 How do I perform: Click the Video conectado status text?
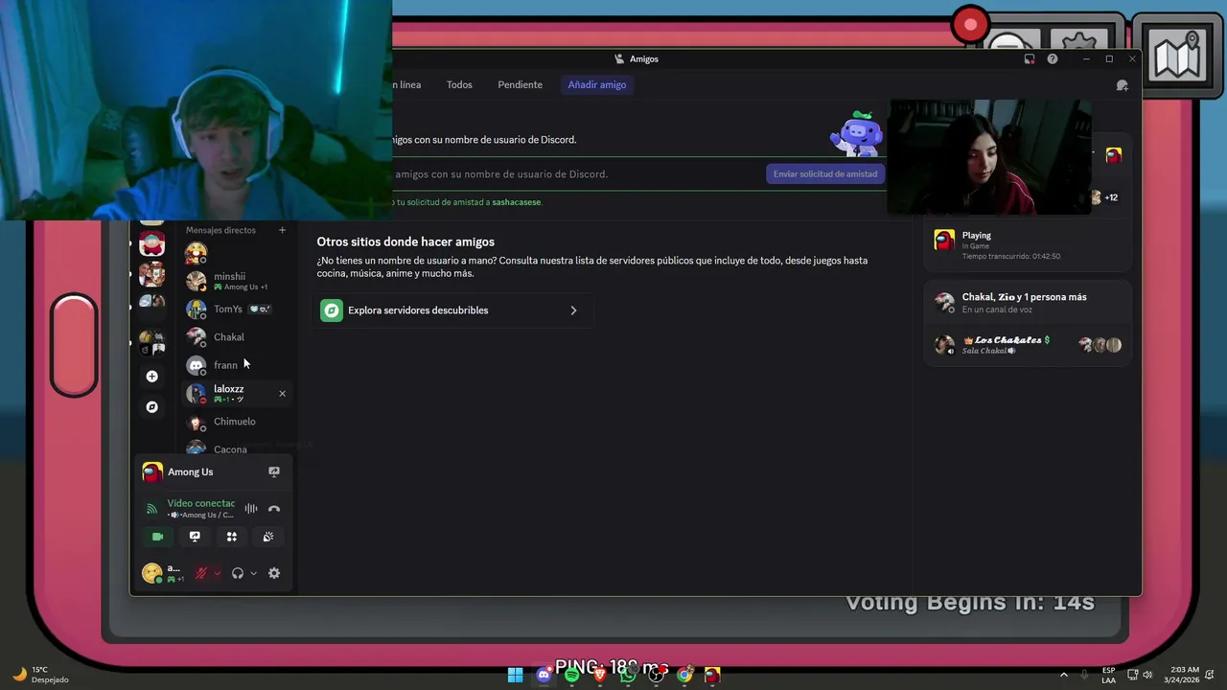(x=200, y=503)
